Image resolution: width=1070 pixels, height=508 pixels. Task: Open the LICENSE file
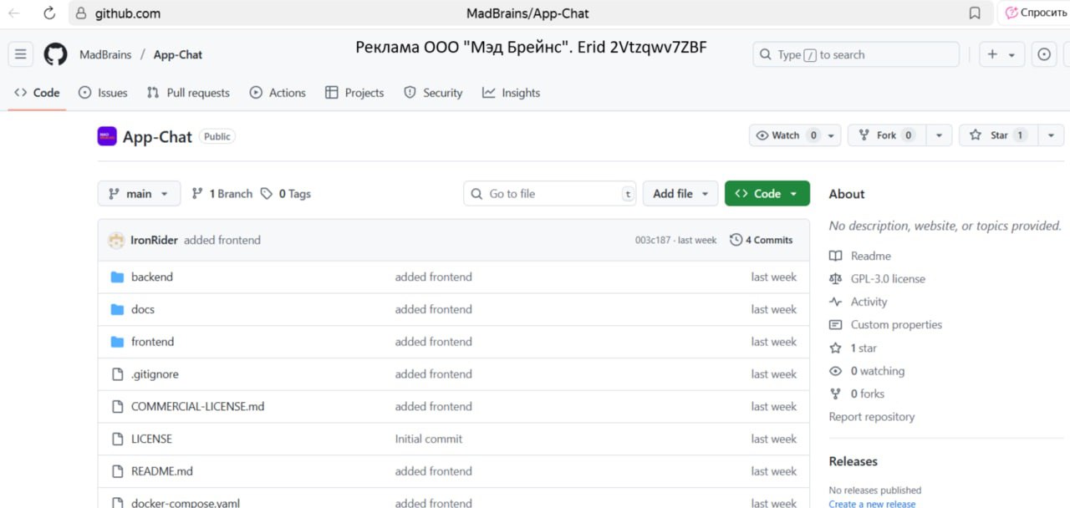pyautogui.click(x=151, y=439)
